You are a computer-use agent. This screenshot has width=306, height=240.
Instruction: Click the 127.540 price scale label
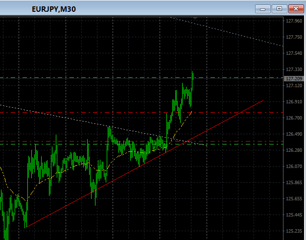pyautogui.click(x=294, y=53)
